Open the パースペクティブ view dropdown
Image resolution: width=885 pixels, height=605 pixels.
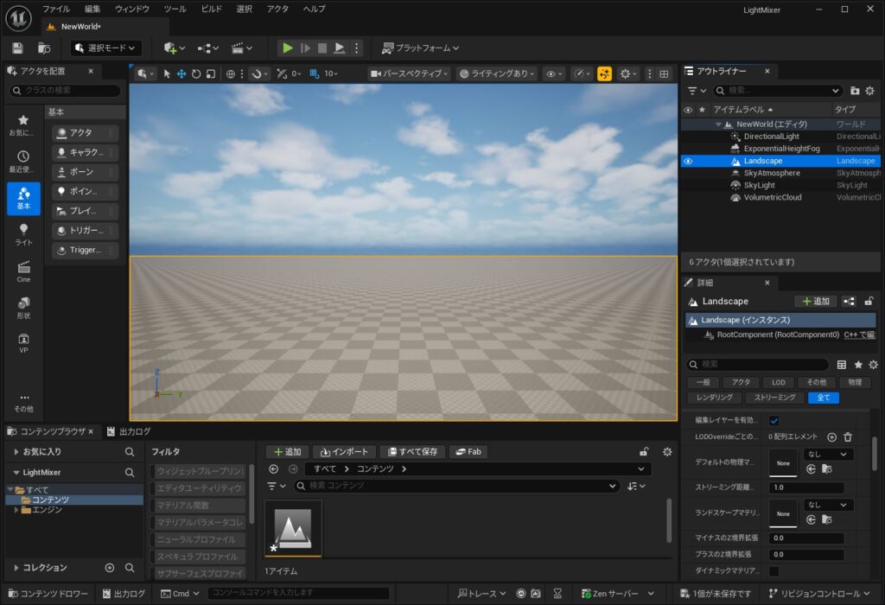410,74
